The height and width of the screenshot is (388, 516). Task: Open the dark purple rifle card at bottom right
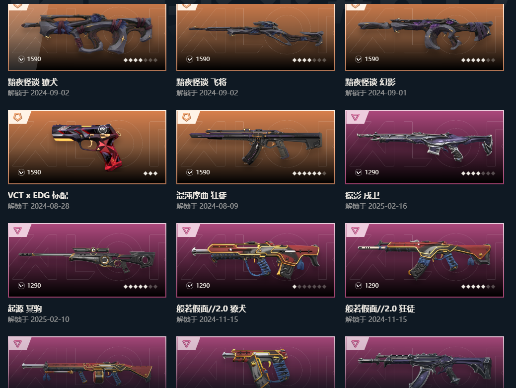[x=425, y=362]
